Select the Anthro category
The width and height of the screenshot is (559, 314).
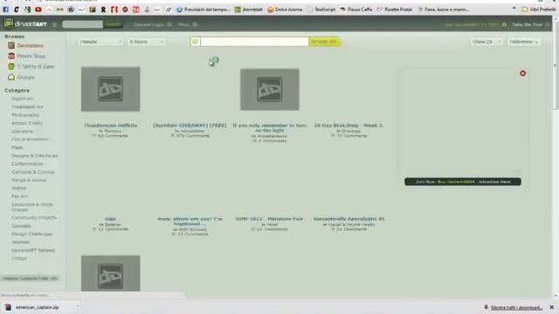click(x=19, y=188)
